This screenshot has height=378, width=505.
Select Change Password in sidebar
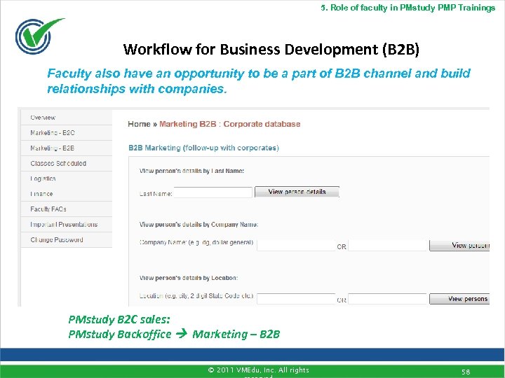coord(67,240)
